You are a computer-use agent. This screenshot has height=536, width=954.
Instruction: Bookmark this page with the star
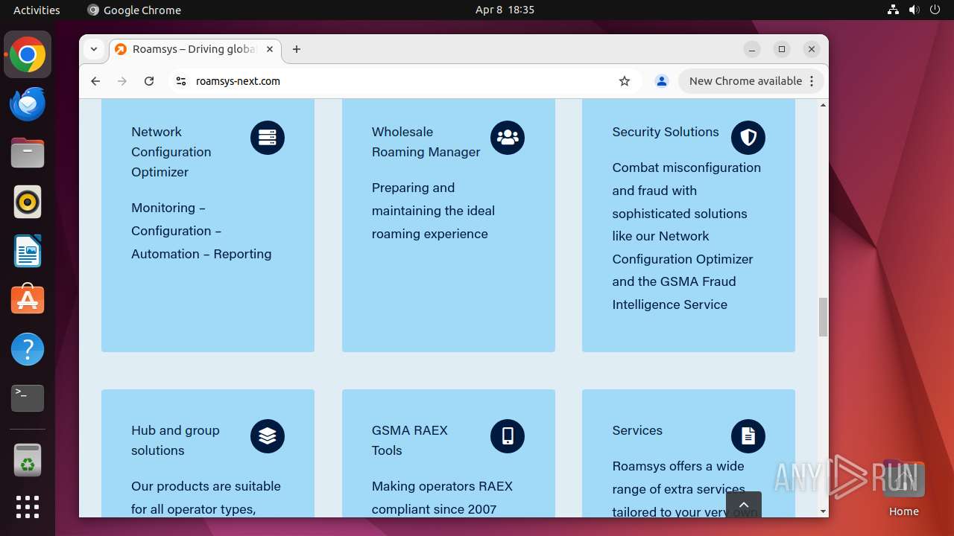[x=625, y=81]
